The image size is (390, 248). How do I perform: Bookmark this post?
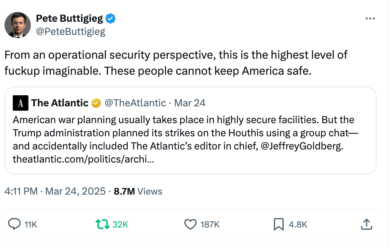279,224
